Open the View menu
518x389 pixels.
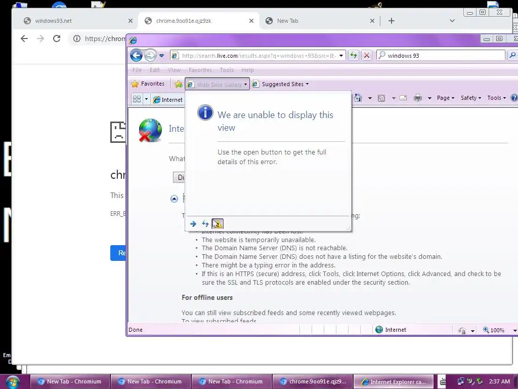[x=174, y=70]
